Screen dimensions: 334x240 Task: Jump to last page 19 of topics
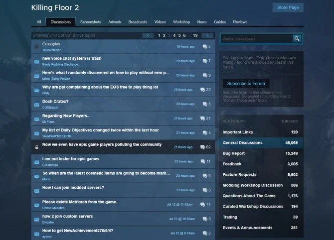coord(195,35)
